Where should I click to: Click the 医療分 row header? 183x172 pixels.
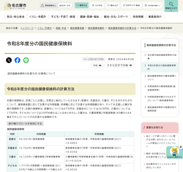point(12,141)
